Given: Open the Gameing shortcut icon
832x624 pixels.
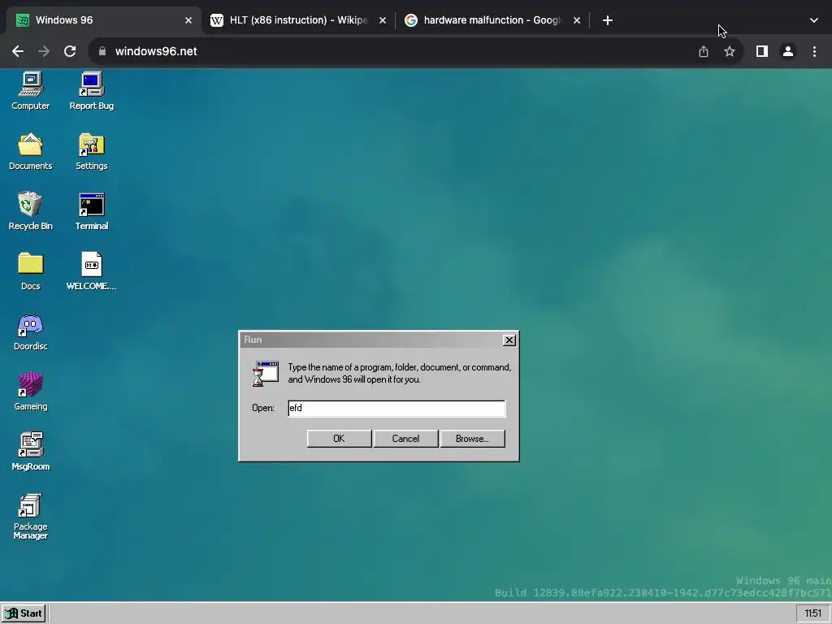Looking at the screenshot, I should (x=30, y=391).
